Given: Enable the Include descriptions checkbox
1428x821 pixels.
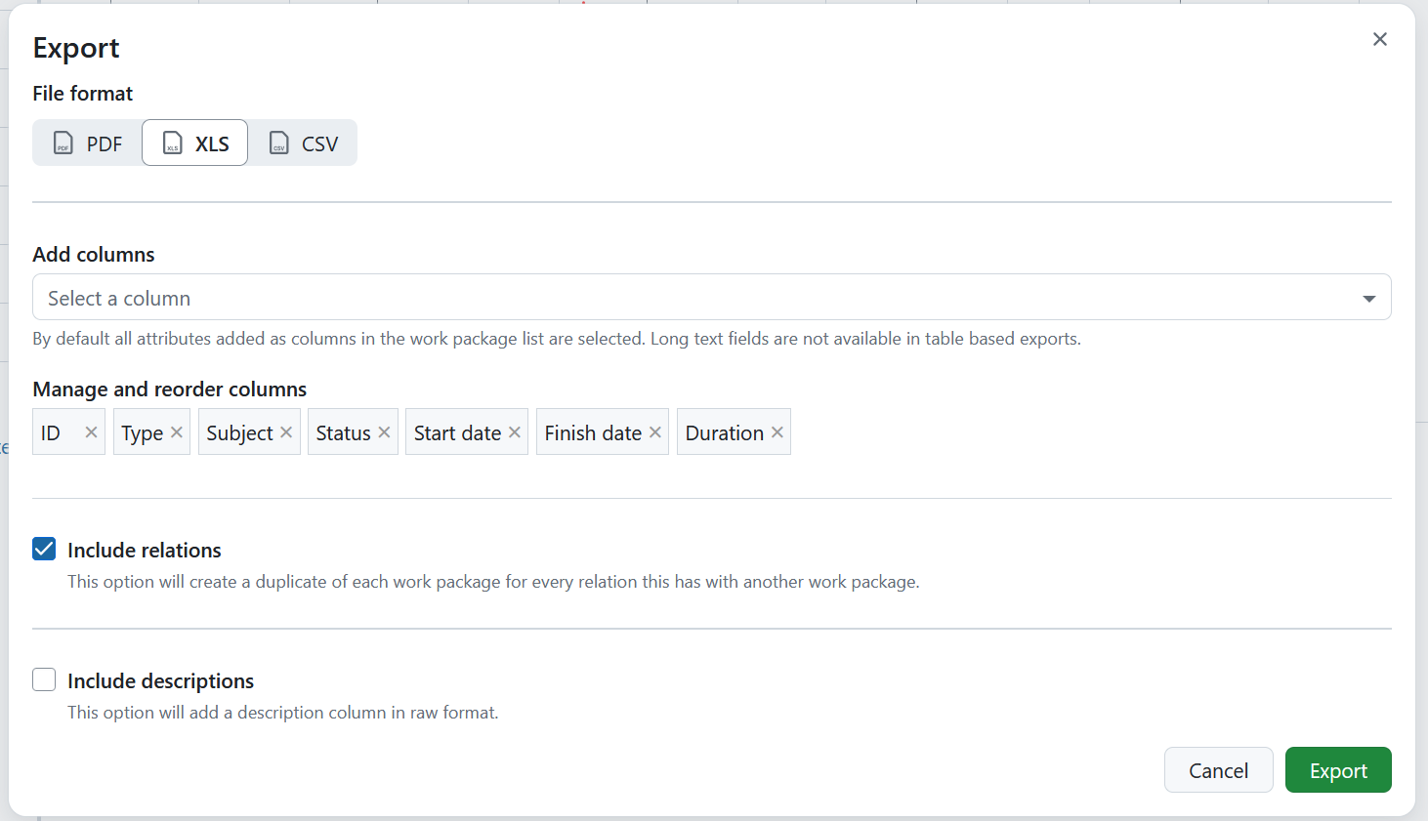Looking at the screenshot, I should click(x=43, y=679).
